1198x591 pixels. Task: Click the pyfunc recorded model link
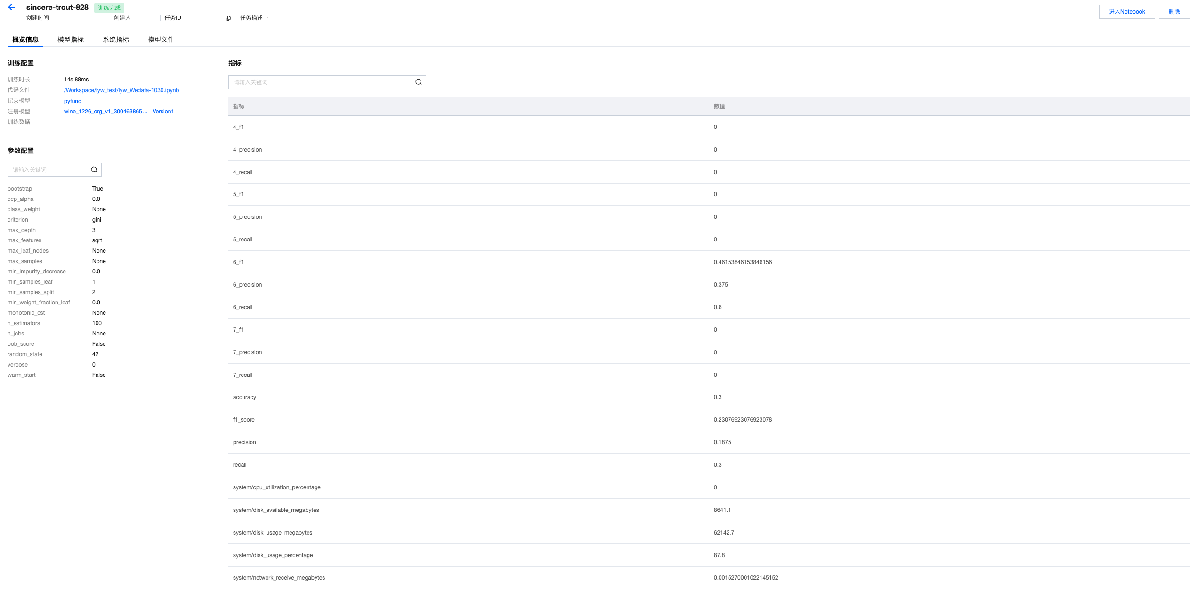[73, 101]
